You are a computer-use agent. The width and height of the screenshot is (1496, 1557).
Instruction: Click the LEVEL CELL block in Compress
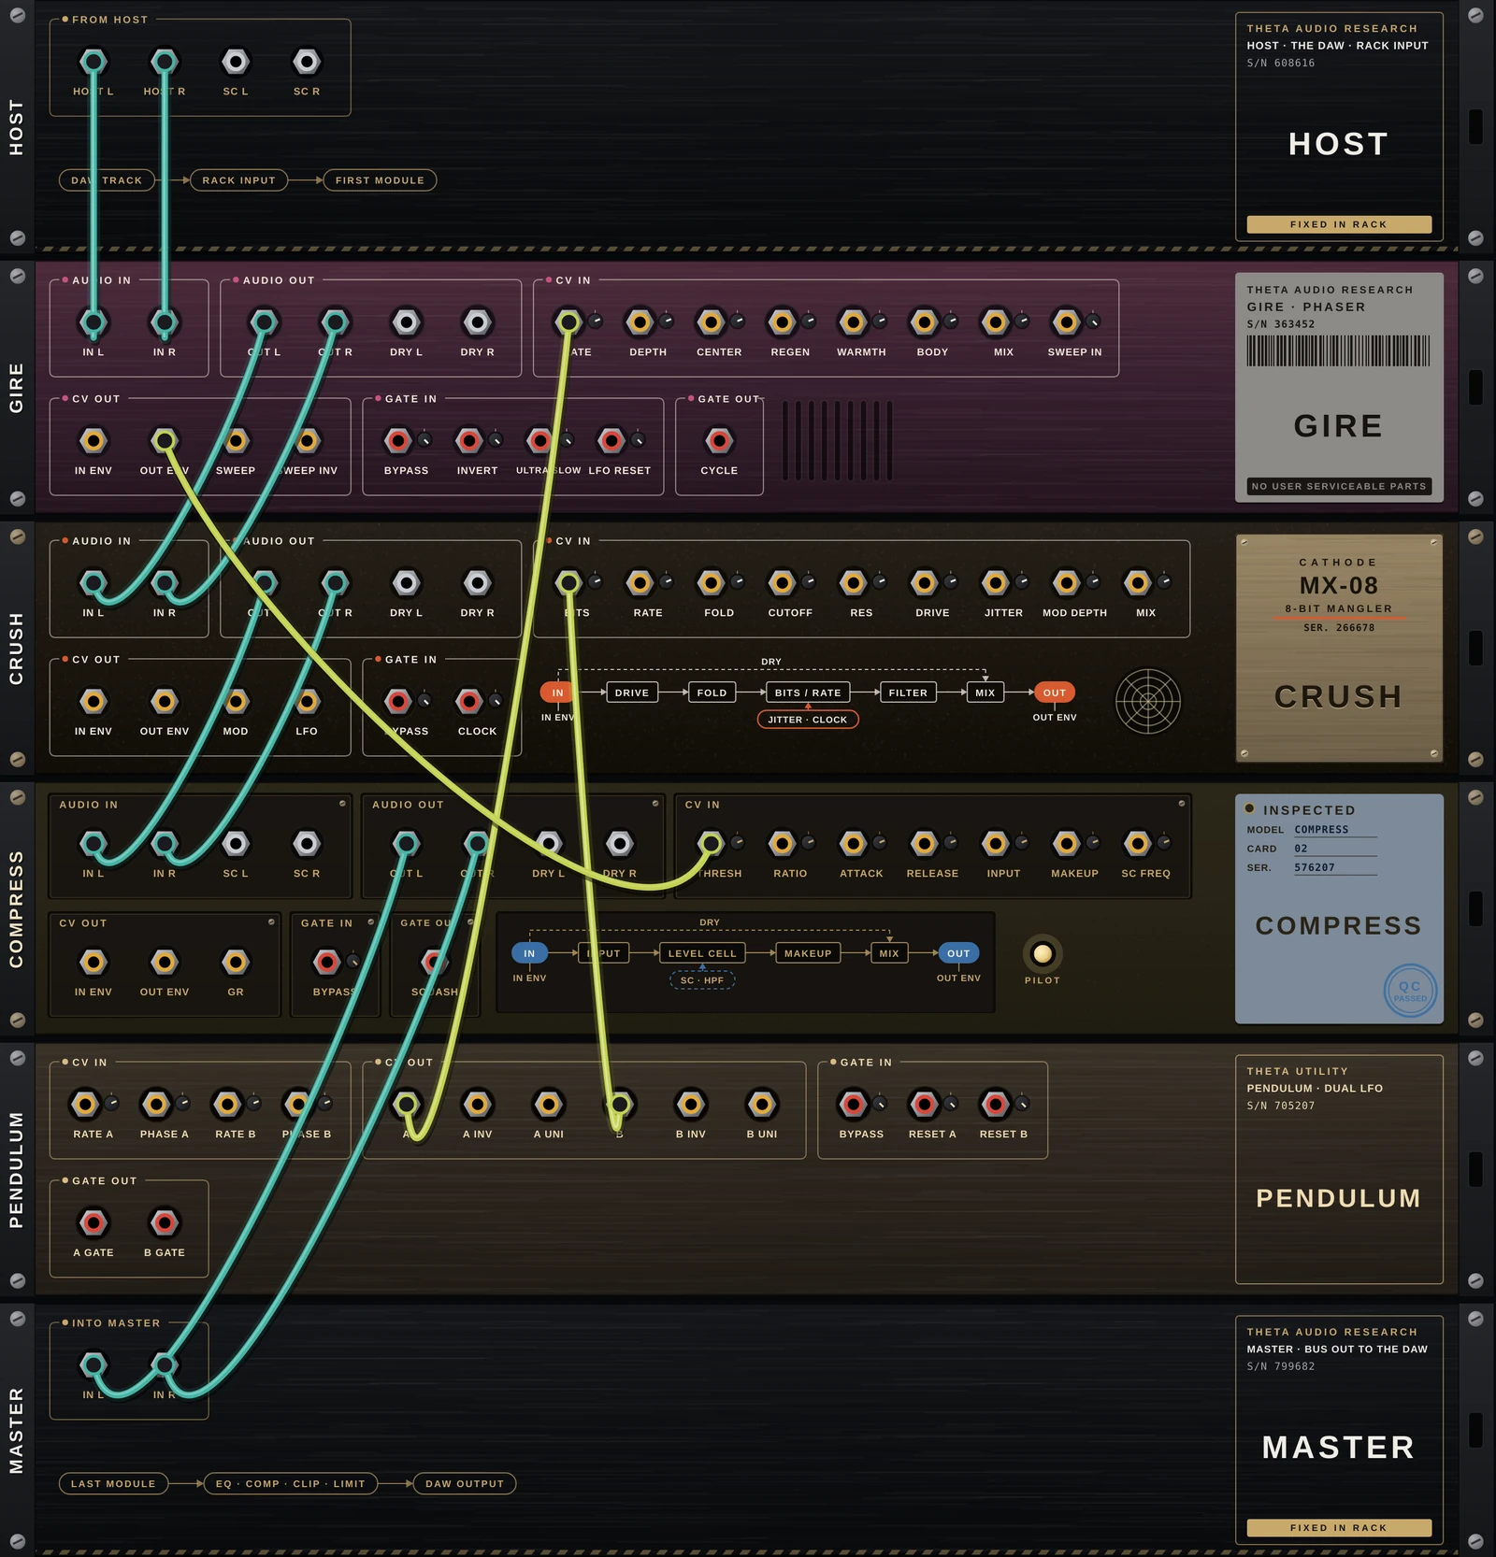[x=702, y=953]
